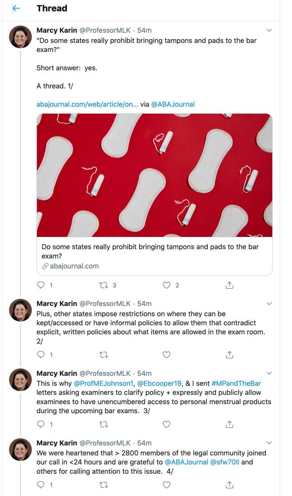The height and width of the screenshot is (496, 292).
Task: Retweet the first tweet with 3 retweets
Action: coord(104,285)
